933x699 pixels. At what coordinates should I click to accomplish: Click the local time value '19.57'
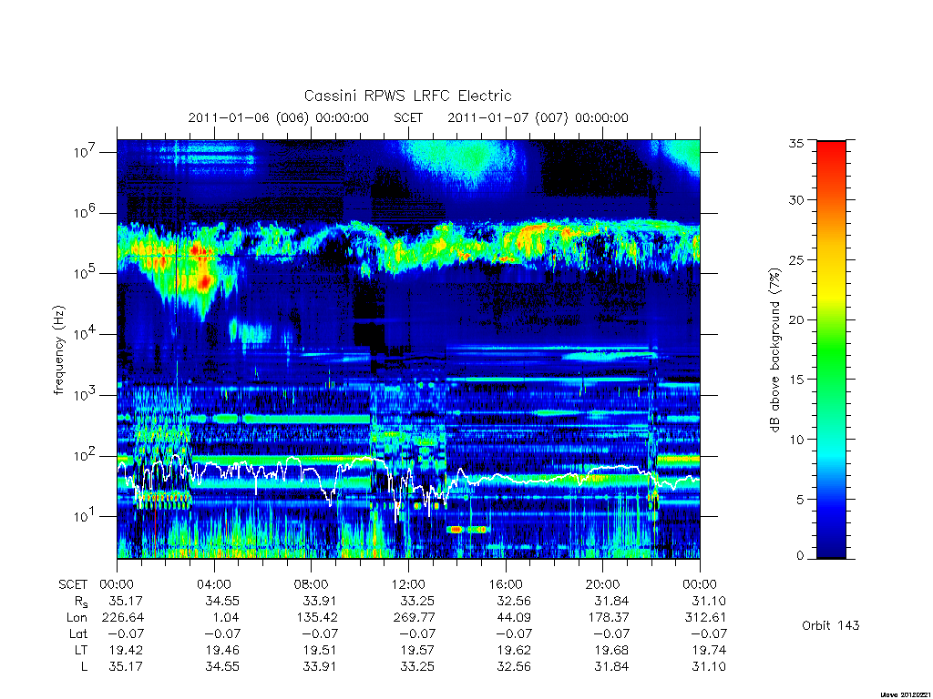click(417, 650)
